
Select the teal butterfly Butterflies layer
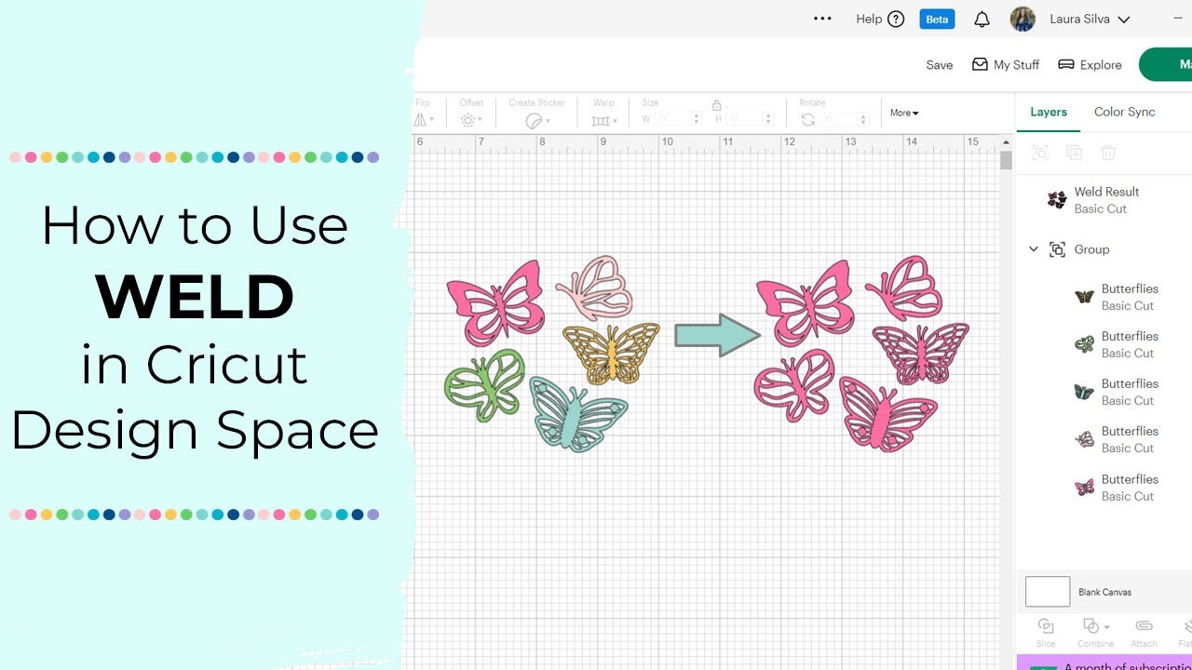point(1117,392)
